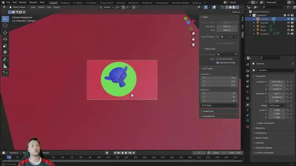
Task: Select the Cylinder object in outliner
Action: [x=264, y=23]
